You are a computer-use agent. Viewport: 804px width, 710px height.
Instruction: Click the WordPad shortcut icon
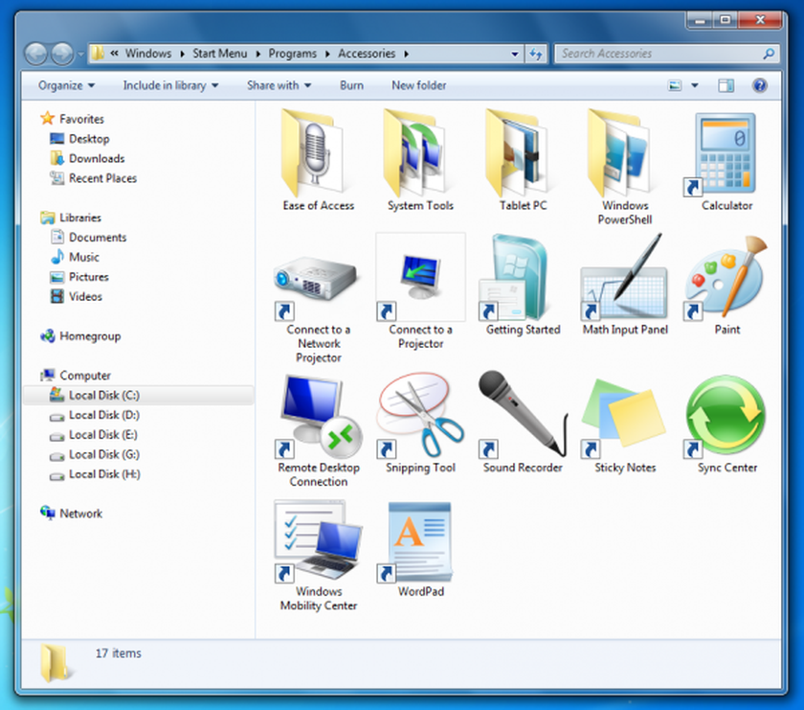pyautogui.click(x=421, y=539)
